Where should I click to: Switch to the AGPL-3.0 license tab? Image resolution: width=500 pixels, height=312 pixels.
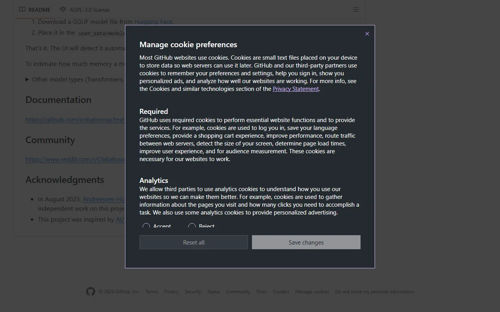[89, 9]
